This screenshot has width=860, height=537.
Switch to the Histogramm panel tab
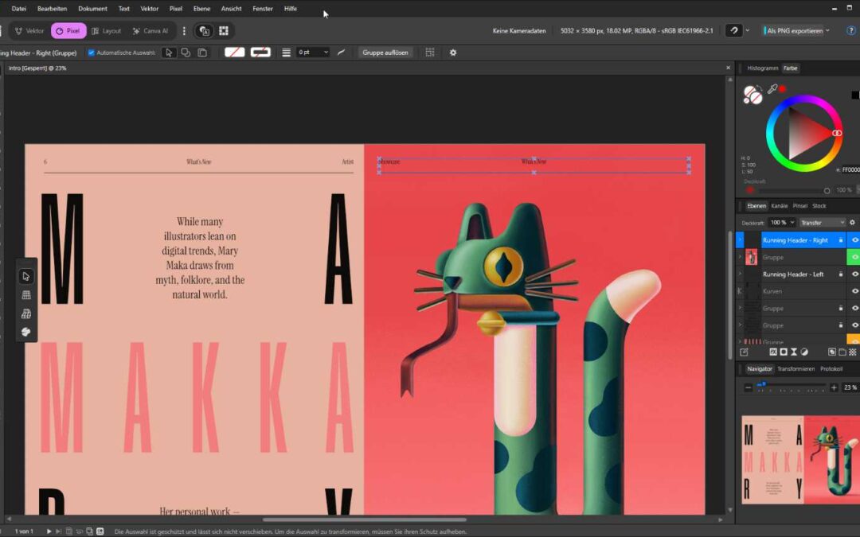[762, 68]
